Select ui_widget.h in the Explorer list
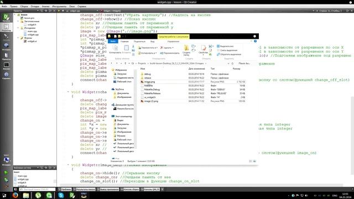354x199 pixels. click(x=150, y=97)
